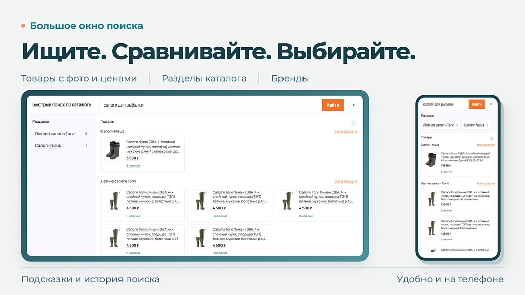Click the headline 'Ищите. Сравнивайте. Выбирайте.'
525x295 pixels.
click(218, 52)
